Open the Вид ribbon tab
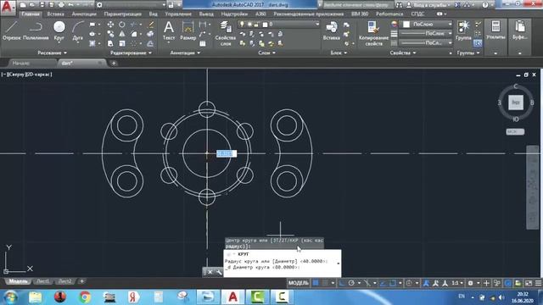The width and height of the screenshot is (543, 305). click(x=153, y=14)
